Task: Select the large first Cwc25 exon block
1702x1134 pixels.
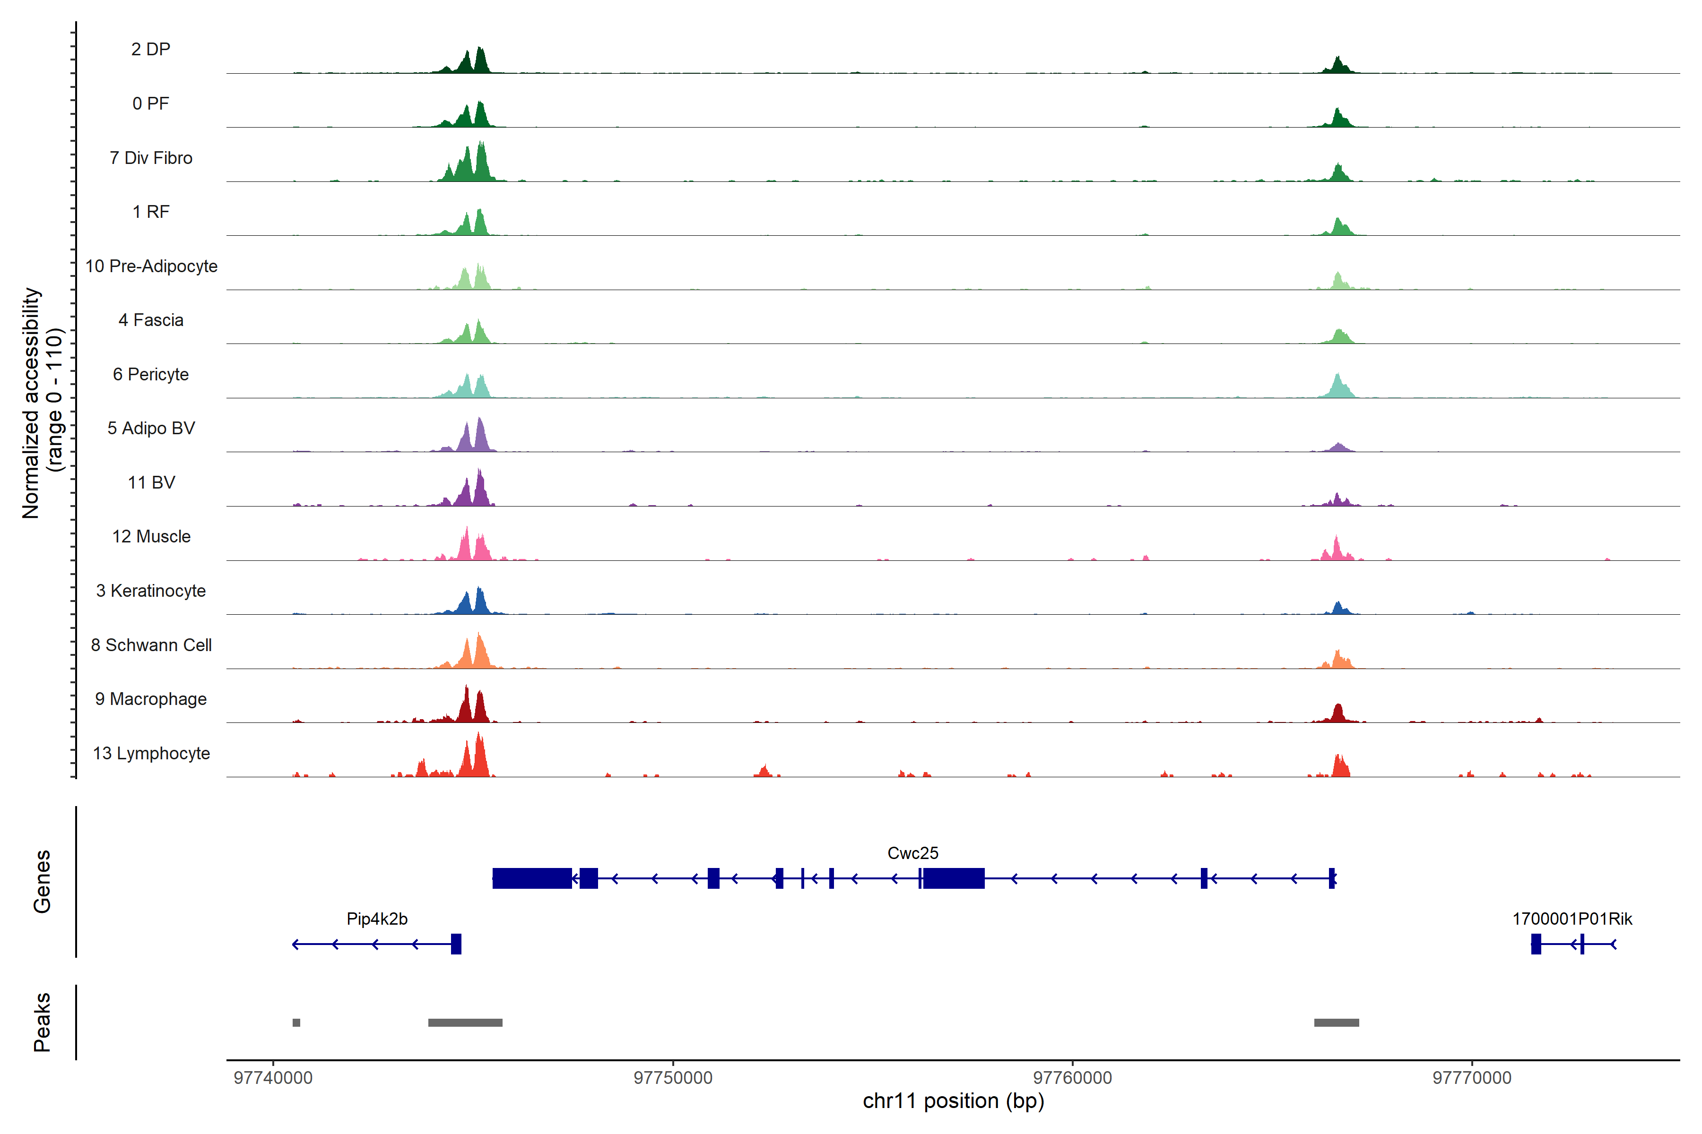Action: tap(532, 878)
